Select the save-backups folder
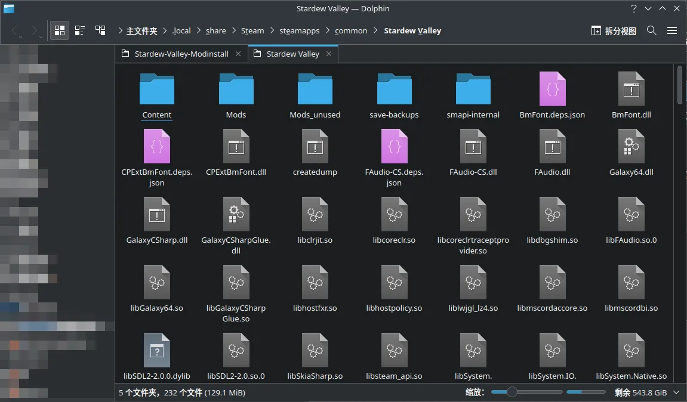 point(394,89)
